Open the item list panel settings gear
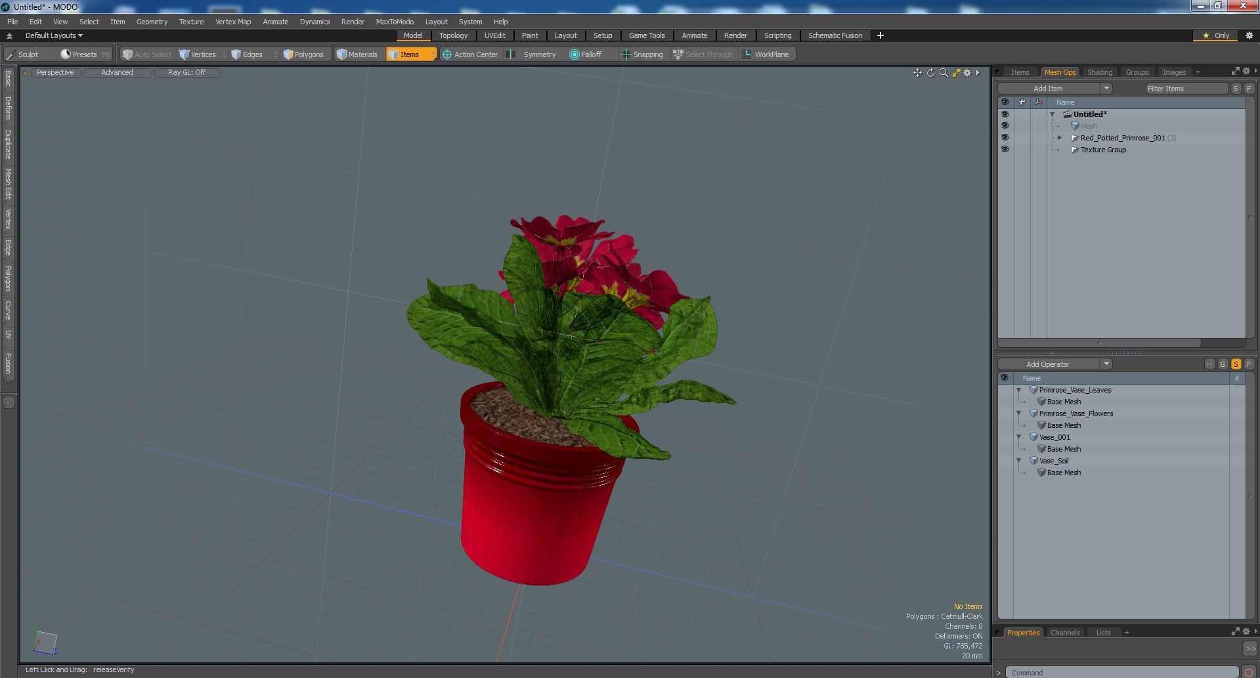The image size is (1260, 678). coord(1246,72)
